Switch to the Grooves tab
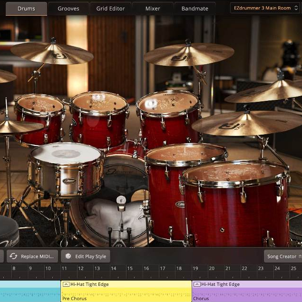Screen dimensions: 302x302 [68, 9]
